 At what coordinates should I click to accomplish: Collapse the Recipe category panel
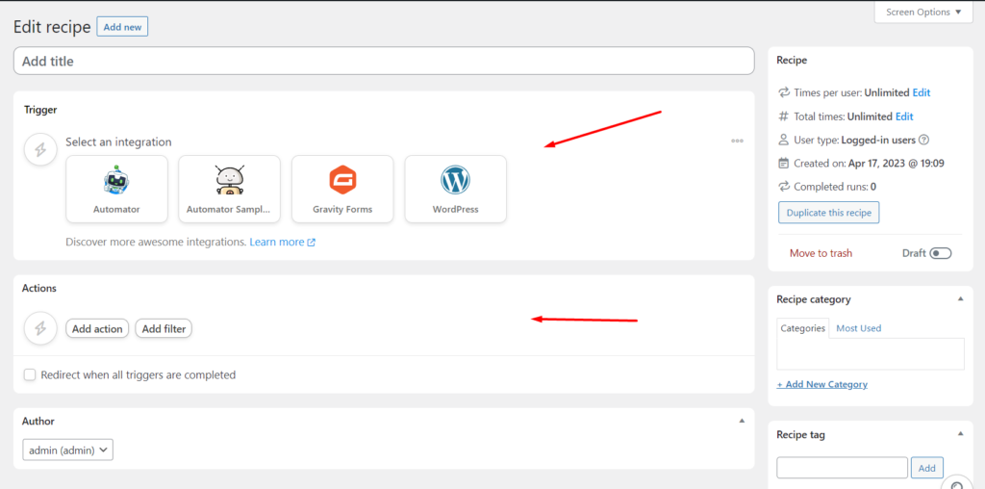pos(960,299)
